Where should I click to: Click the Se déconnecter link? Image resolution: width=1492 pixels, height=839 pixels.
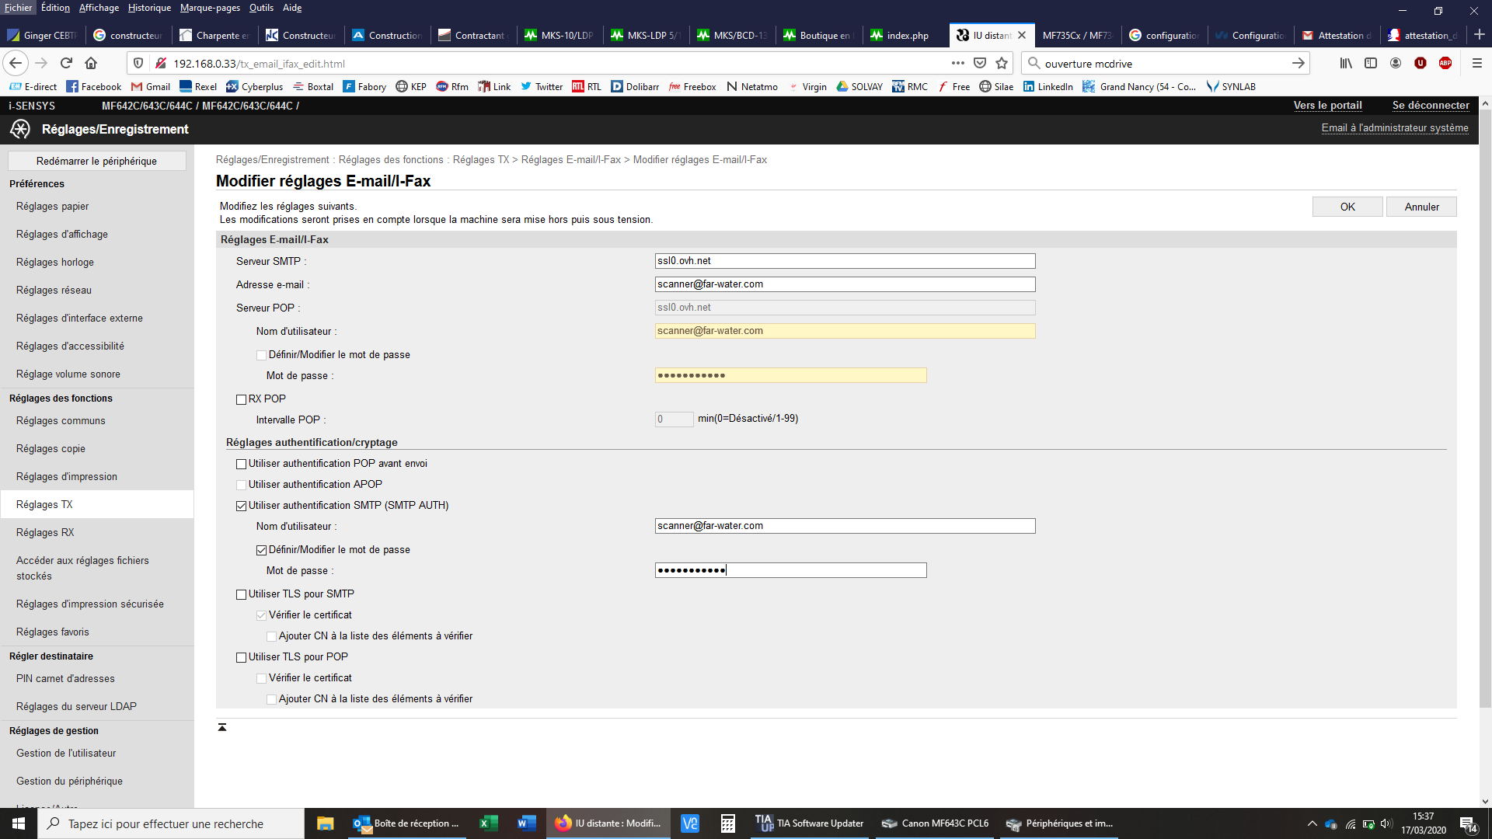(x=1430, y=106)
